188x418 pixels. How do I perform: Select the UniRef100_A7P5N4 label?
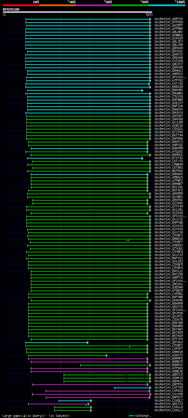coord(169,29)
